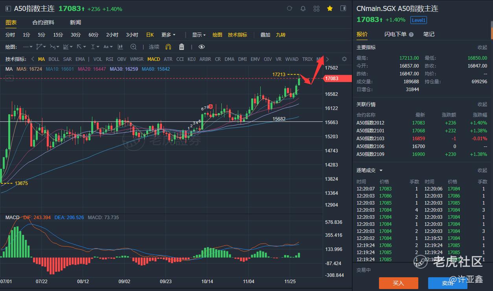Select the Fibonacci drawing tool
The image size is (493, 291).
click(x=66, y=47)
